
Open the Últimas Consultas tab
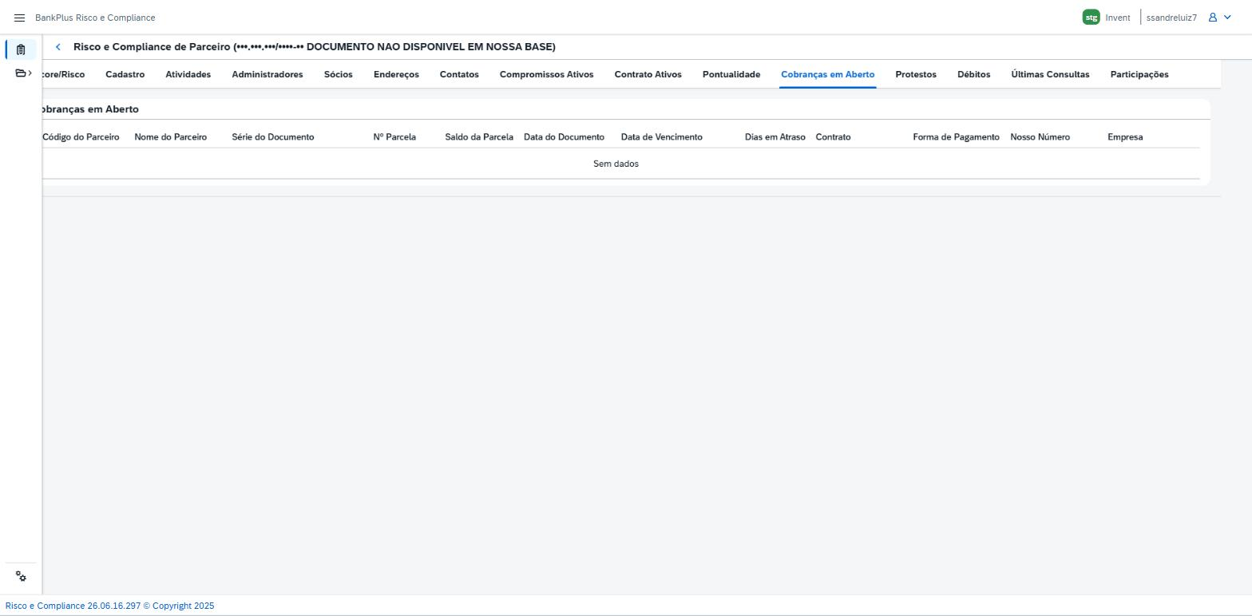tap(1050, 74)
